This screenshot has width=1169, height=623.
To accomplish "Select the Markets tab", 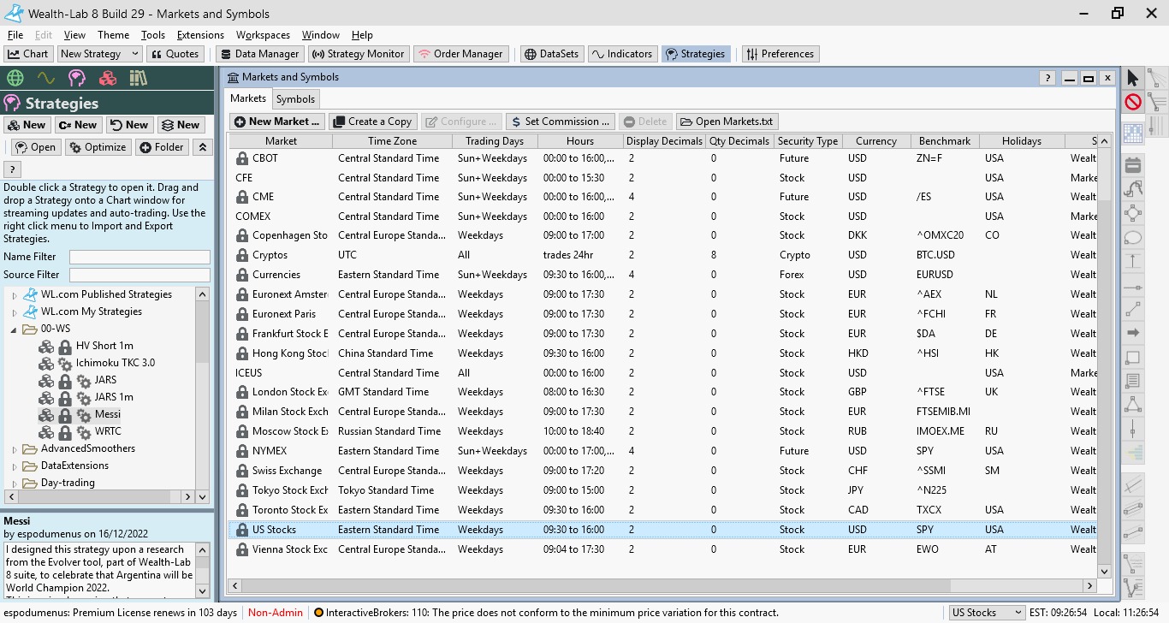I will point(248,98).
